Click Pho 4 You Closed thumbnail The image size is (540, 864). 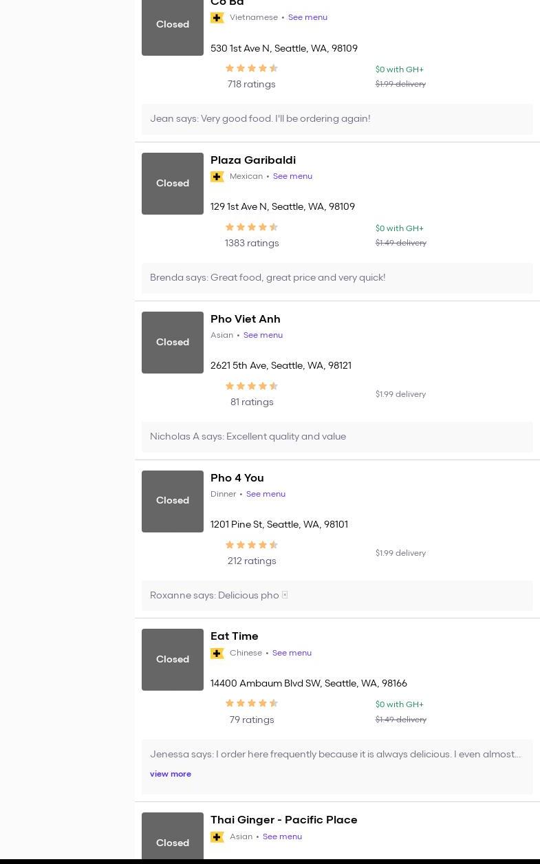coord(173,501)
